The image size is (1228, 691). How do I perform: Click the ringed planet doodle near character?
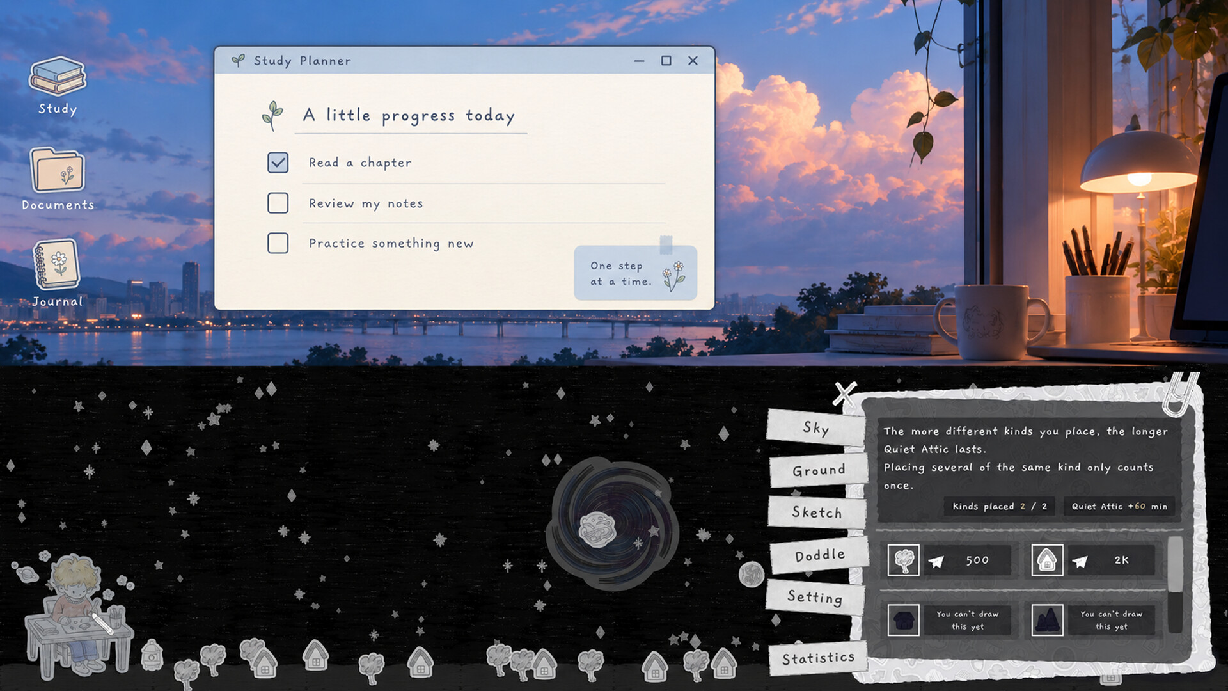(x=26, y=575)
